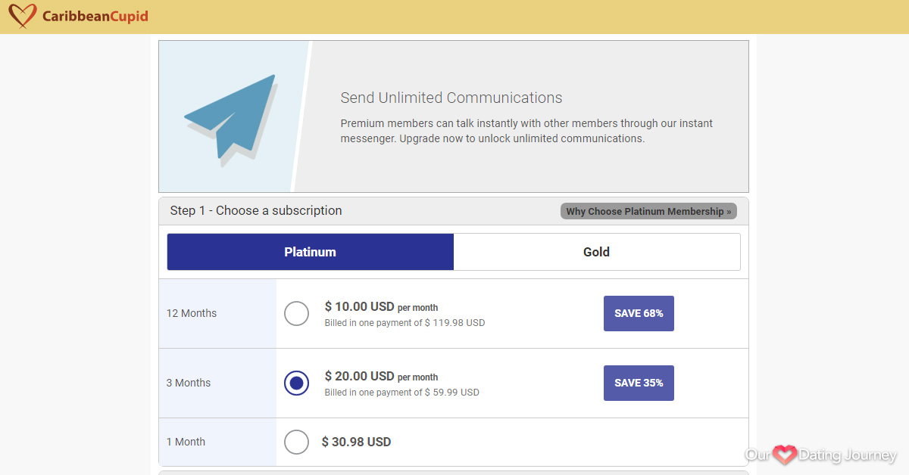
Task: Select the 12 Months plan radio button
Action: pyautogui.click(x=296, y=313)
